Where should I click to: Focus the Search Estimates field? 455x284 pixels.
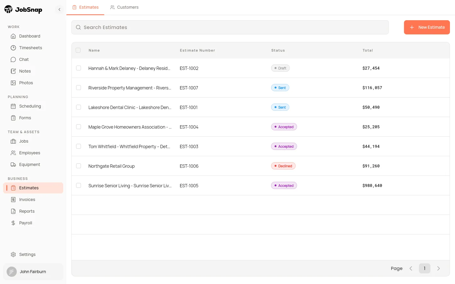[230, 27]
